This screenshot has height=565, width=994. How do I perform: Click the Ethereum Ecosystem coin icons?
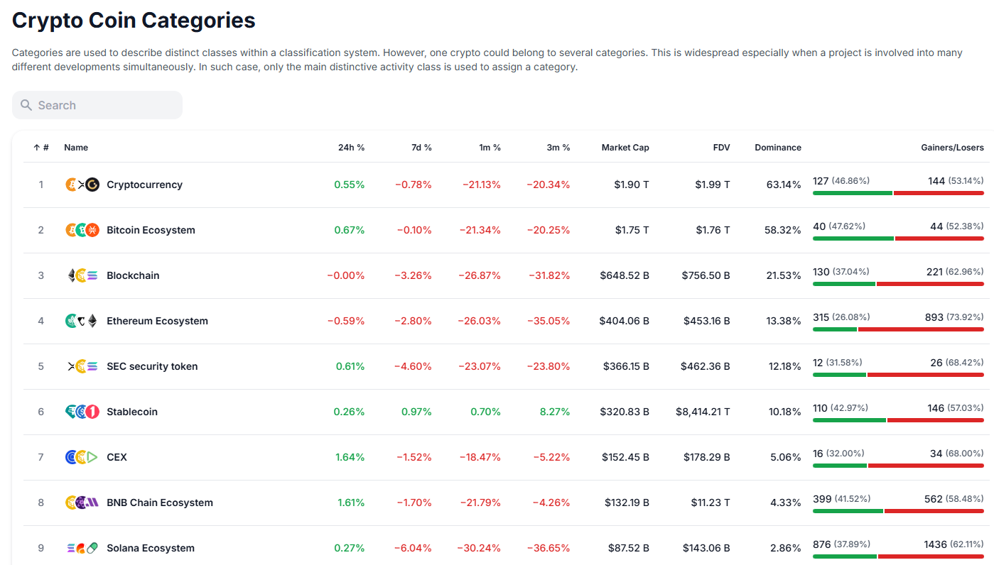pyautogui.click(x=82, y=321)
